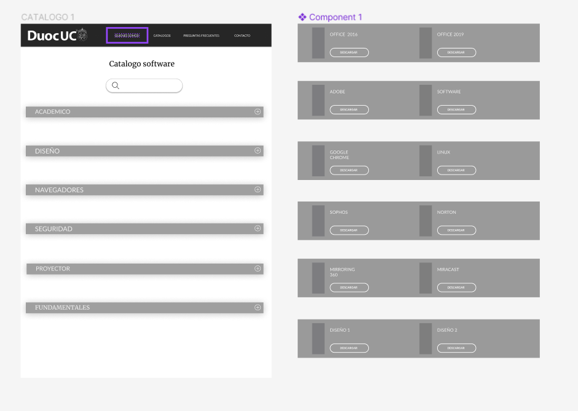This screenshot has height=411, width=578.
Task: Open the CONTACTO nav link
Action: (242, 36)
